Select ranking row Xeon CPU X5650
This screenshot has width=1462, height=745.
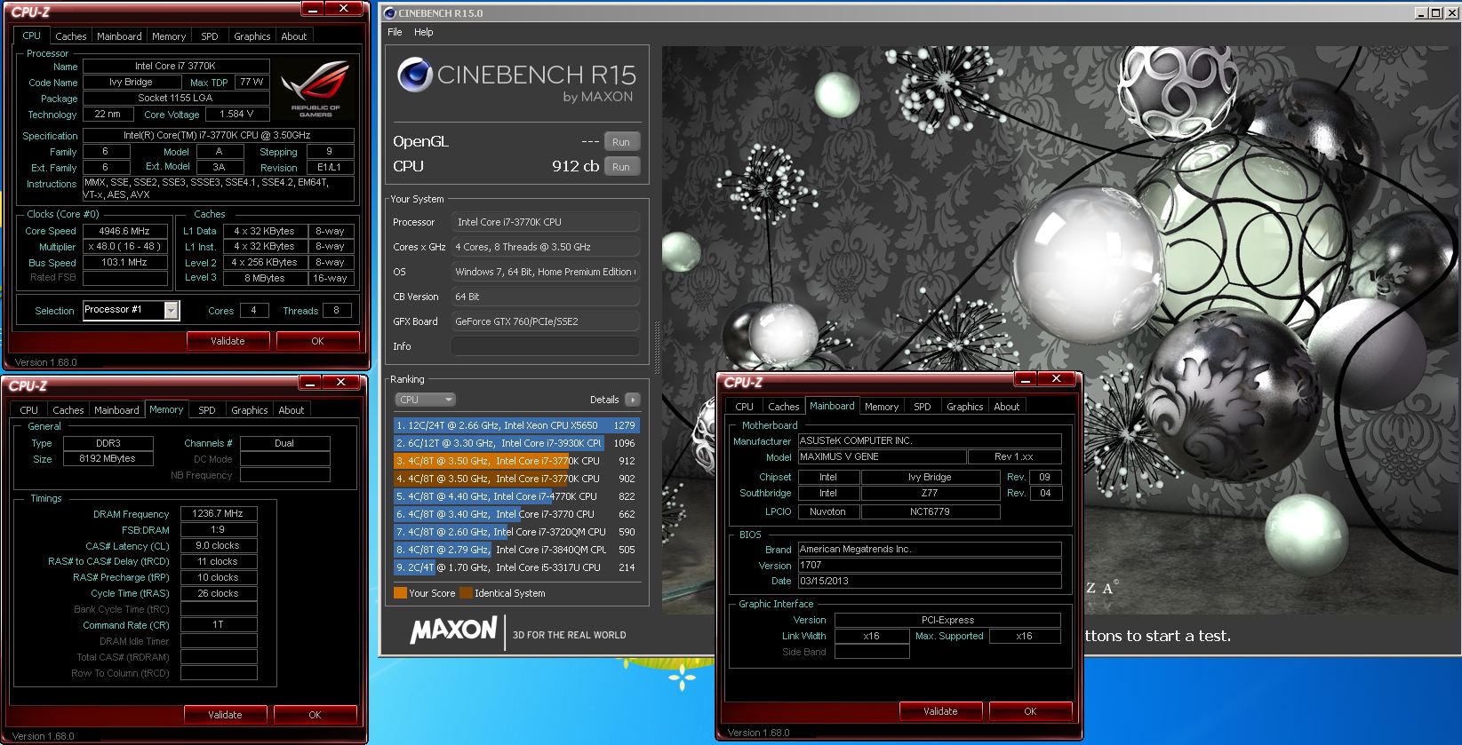[516, 425]
